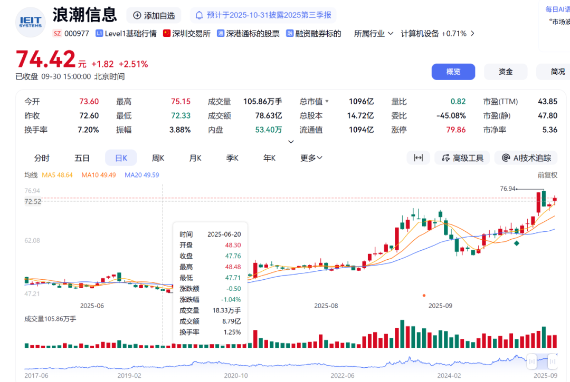Click the green diamond marker on the K-line chart
570x382 pixels.
517,243
